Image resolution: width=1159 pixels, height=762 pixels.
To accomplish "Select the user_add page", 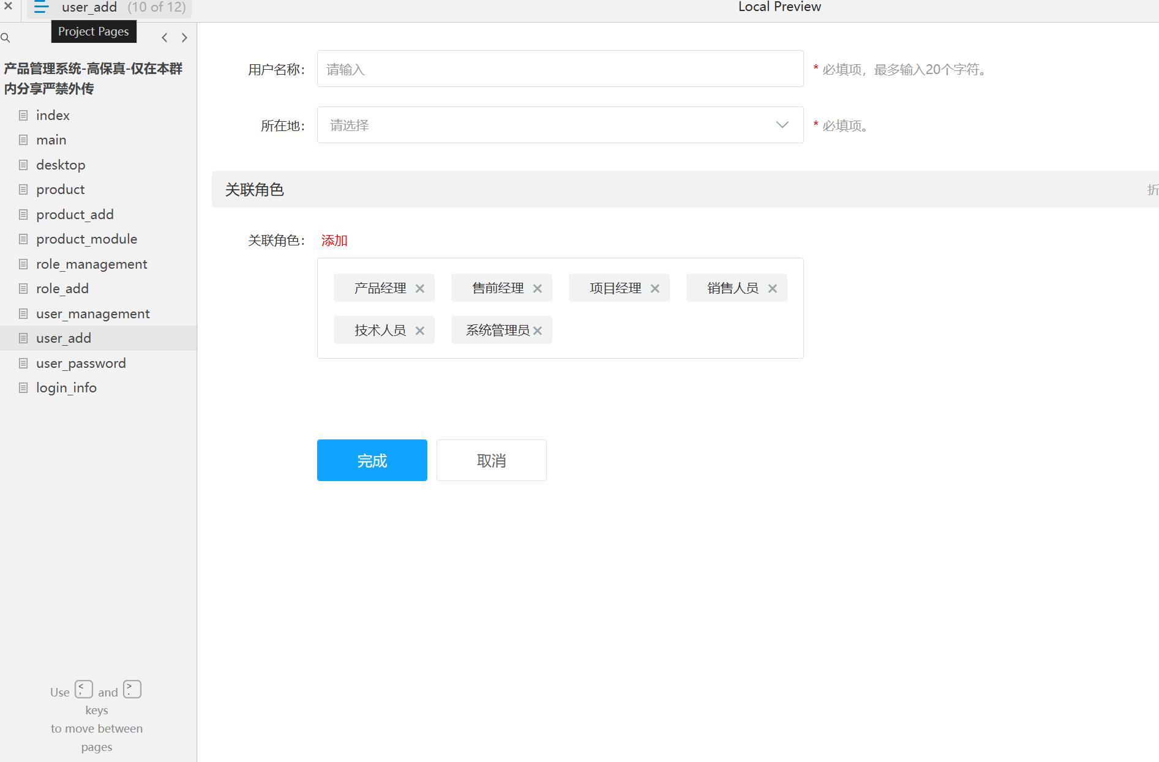I will (99, 338).
